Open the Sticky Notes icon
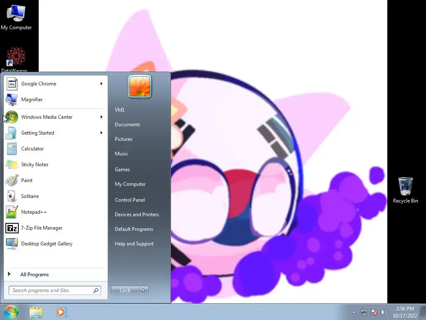Image resolution: width=426 pixels, height=320 pixels. pos(12,164)
